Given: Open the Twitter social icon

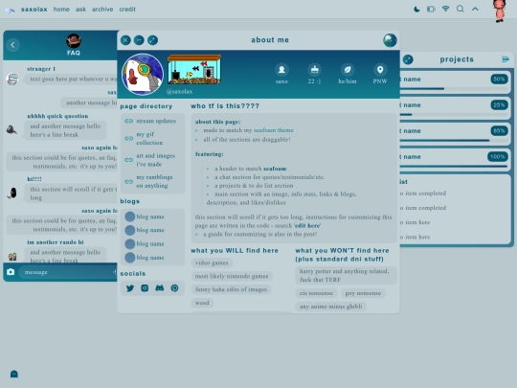Looking at the screenshot, I should click(130, 288).
